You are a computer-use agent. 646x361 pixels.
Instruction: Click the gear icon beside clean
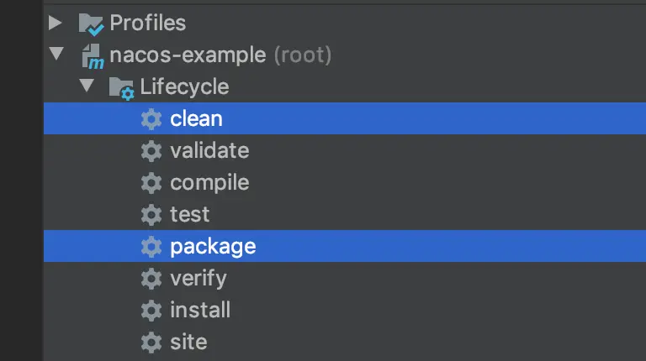click(151, 119)
